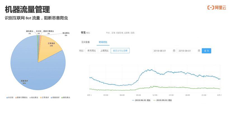Screen dimensions: 233x115
Task: Switch to the 区间查看 tab
Action: coord(86,42)
